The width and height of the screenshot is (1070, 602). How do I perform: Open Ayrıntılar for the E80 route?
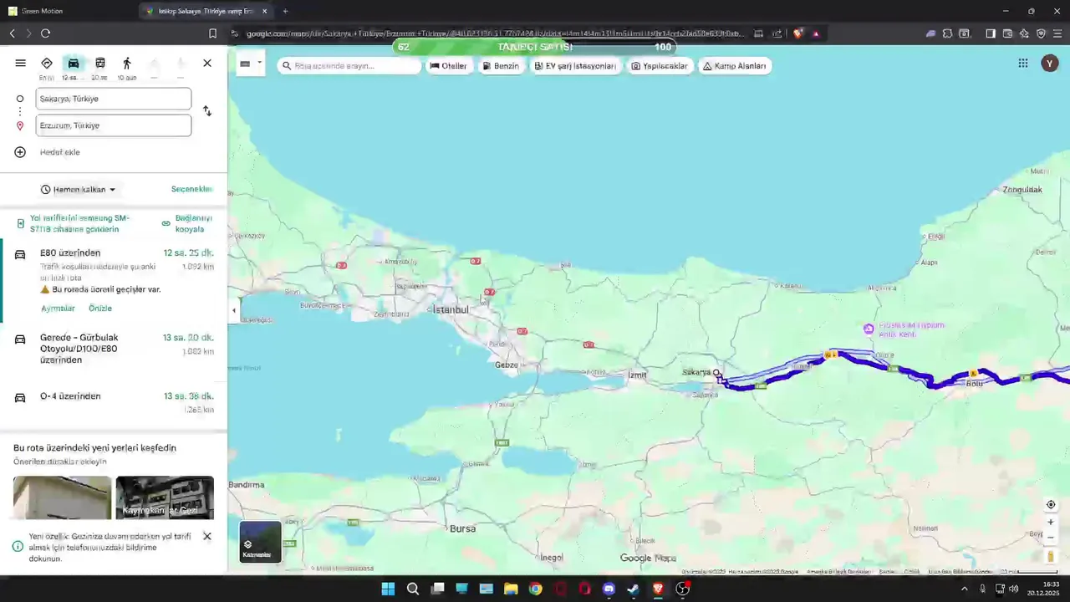click(x=58, y=309)
